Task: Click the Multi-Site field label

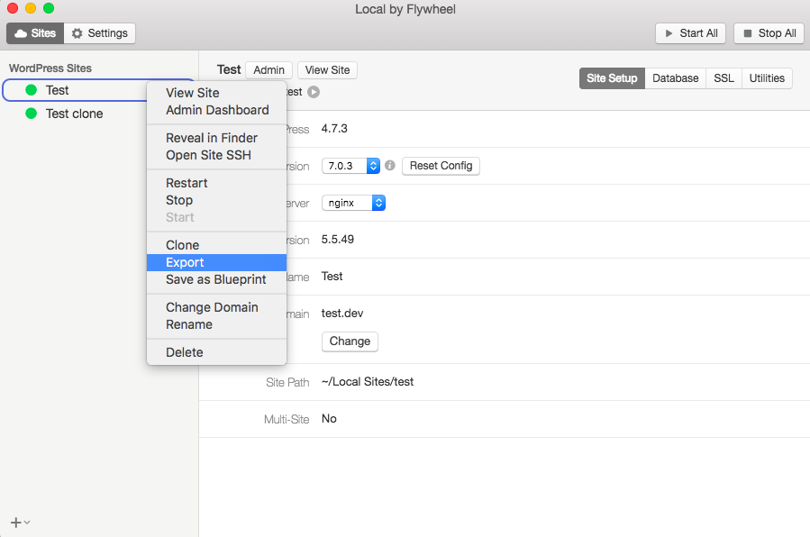Action: [x=287, y=419]
